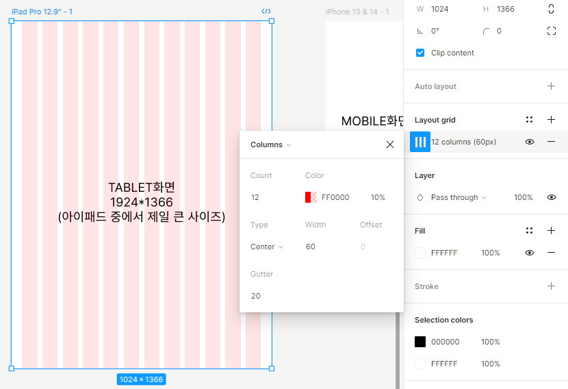Click the corner radius icon
Screen dimensions: 568x389
click(x=486, y=32)
